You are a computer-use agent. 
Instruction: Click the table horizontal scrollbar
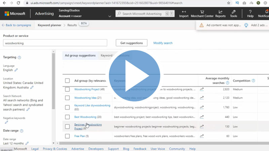tap(164, 143)
